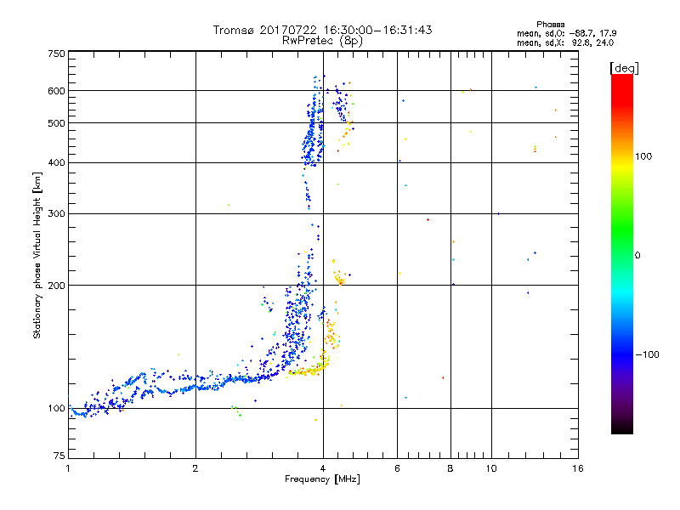Click the 'Phases' header text
The height and width of the screenshot is (510, 680).
click(x=550, y=25)
